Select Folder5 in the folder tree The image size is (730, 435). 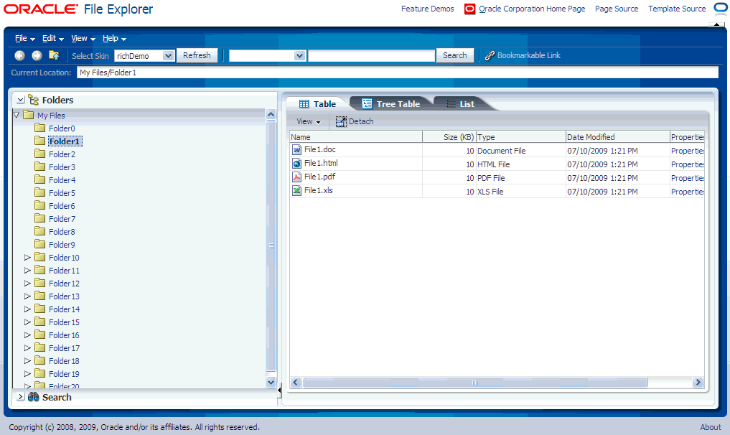coord(62,192)
